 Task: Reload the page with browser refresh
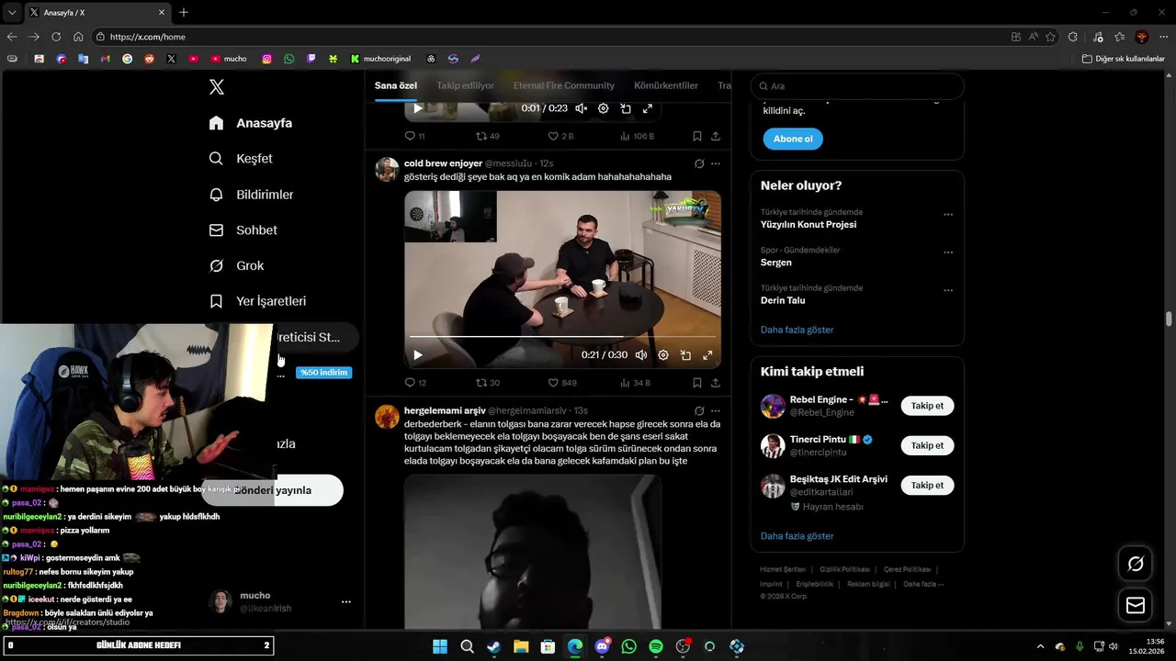(x=56, y=37)
